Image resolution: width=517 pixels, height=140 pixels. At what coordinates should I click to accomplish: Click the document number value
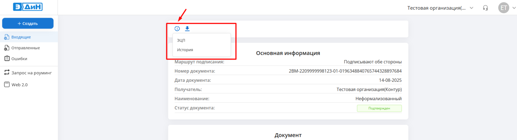tap(345, 71)
